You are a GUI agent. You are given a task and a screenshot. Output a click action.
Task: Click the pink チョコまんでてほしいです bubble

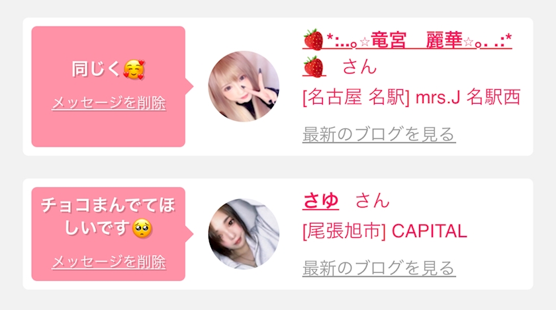tap(109, 234)
